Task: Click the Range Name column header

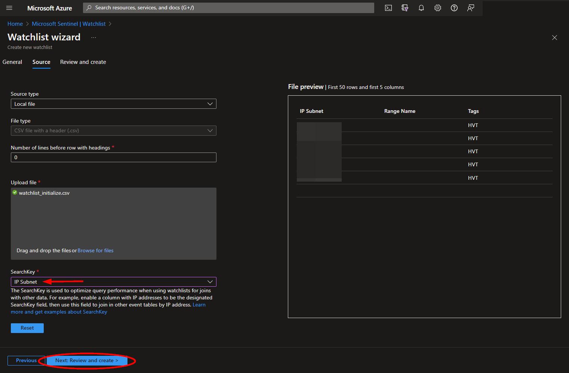Action: point(400,111)
